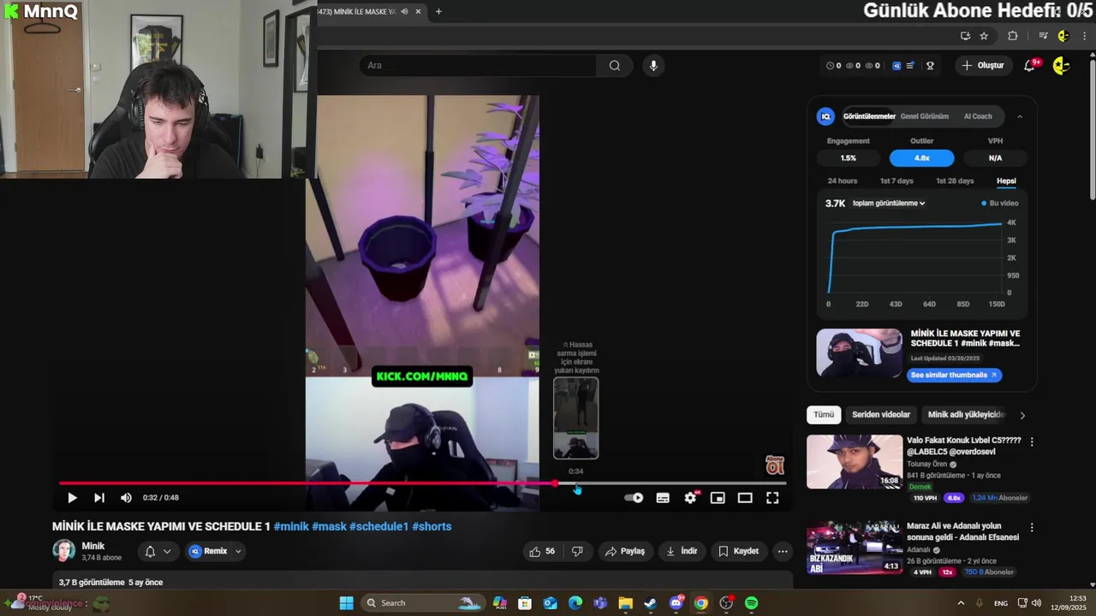The image size is (1096, 616).
Task: Mute the video player volume
Action: [x=126, y=498]
